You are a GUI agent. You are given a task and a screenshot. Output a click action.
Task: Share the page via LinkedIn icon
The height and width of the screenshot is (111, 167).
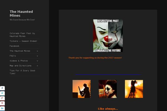pyautogui.click(x=2, y=108)
